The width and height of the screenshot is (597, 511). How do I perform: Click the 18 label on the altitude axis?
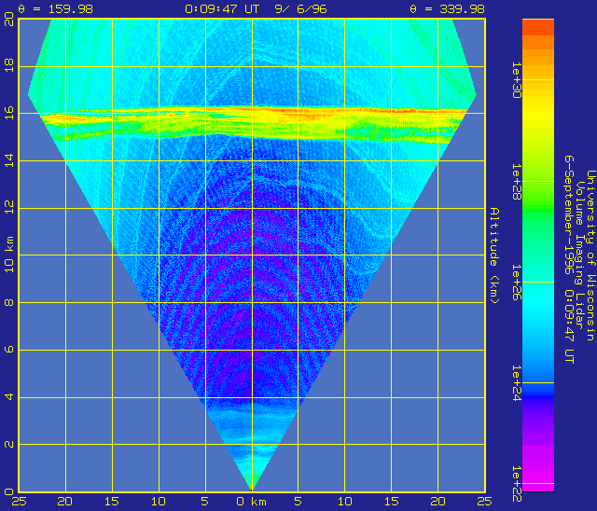9,65
